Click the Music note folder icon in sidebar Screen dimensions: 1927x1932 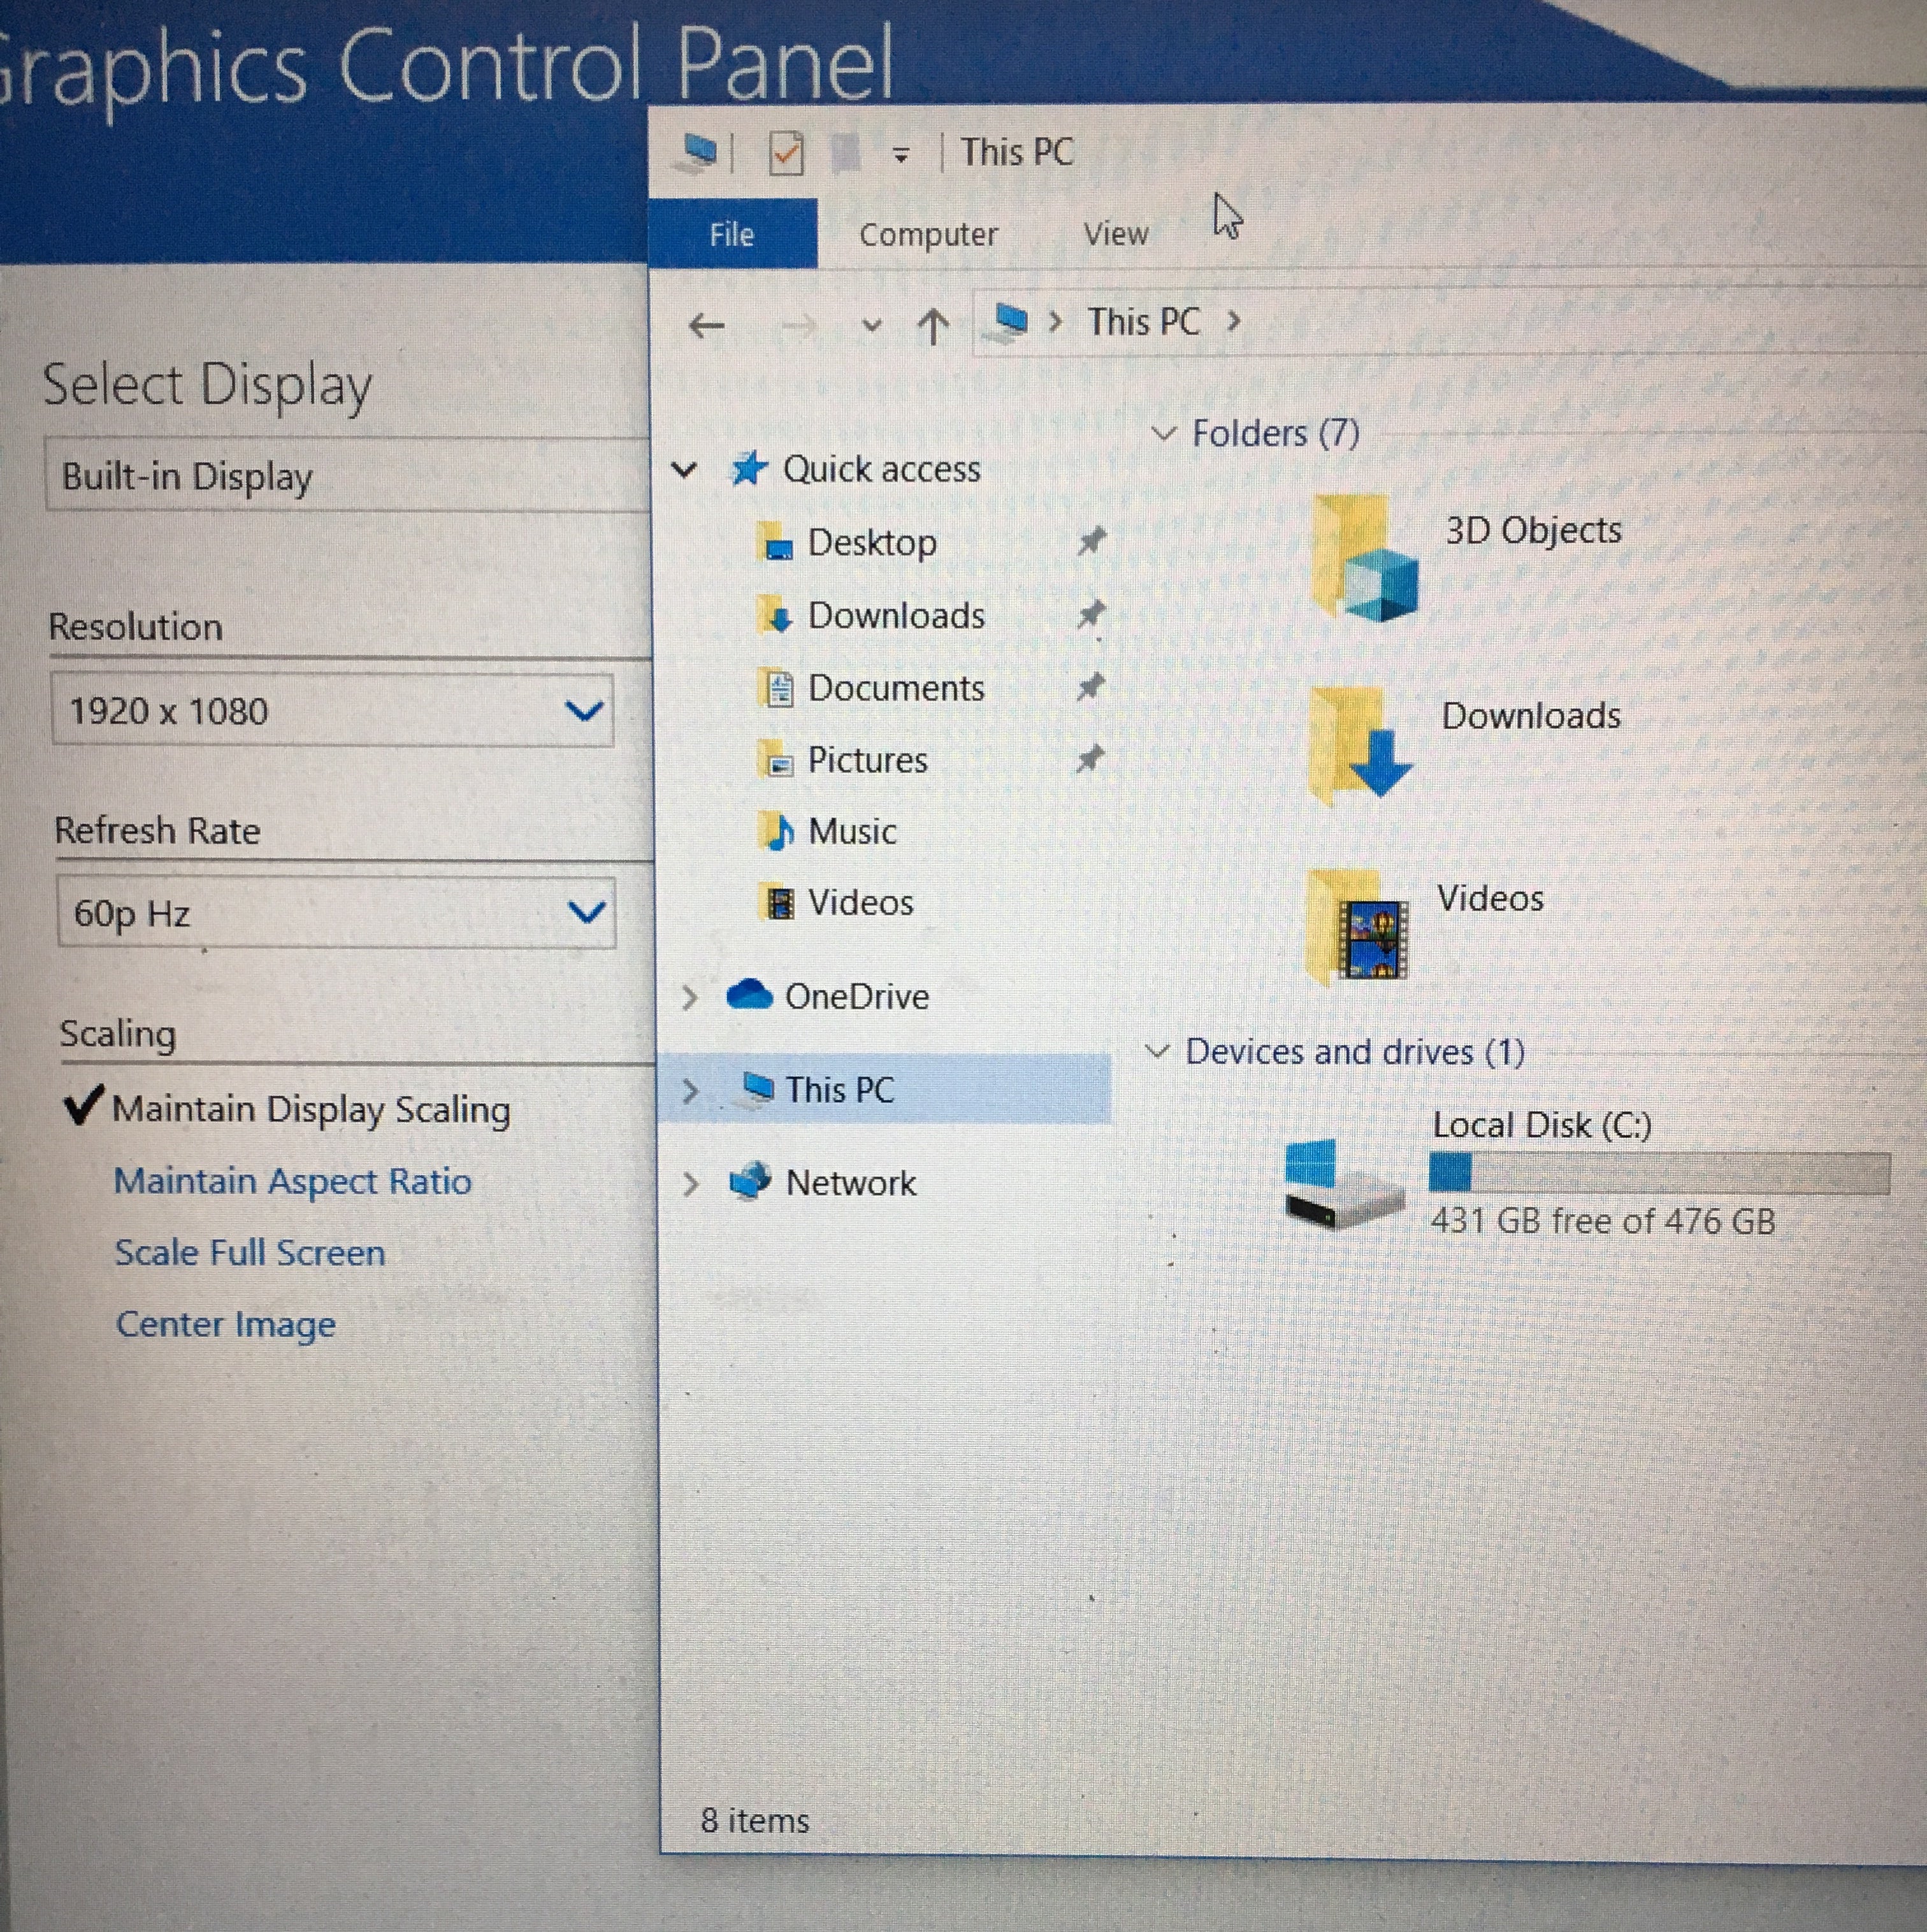[x=777, y=831]
